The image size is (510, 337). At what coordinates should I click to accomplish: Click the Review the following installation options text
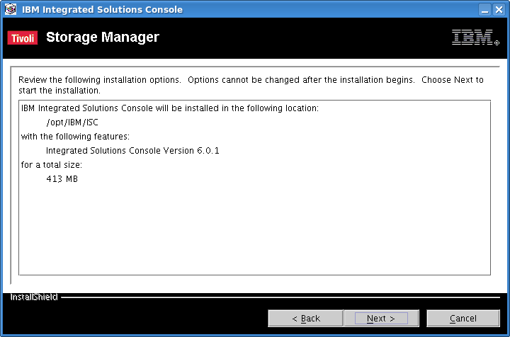pos(100,80)
